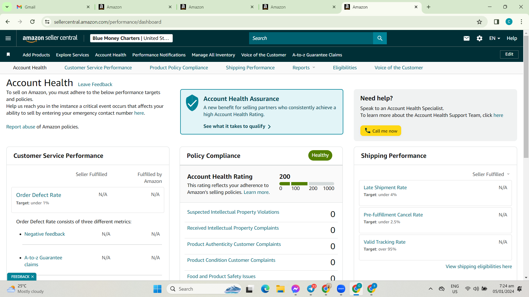Click the Report abuse link
Viewport: 529px width, 297px height.
click(21, 127)
